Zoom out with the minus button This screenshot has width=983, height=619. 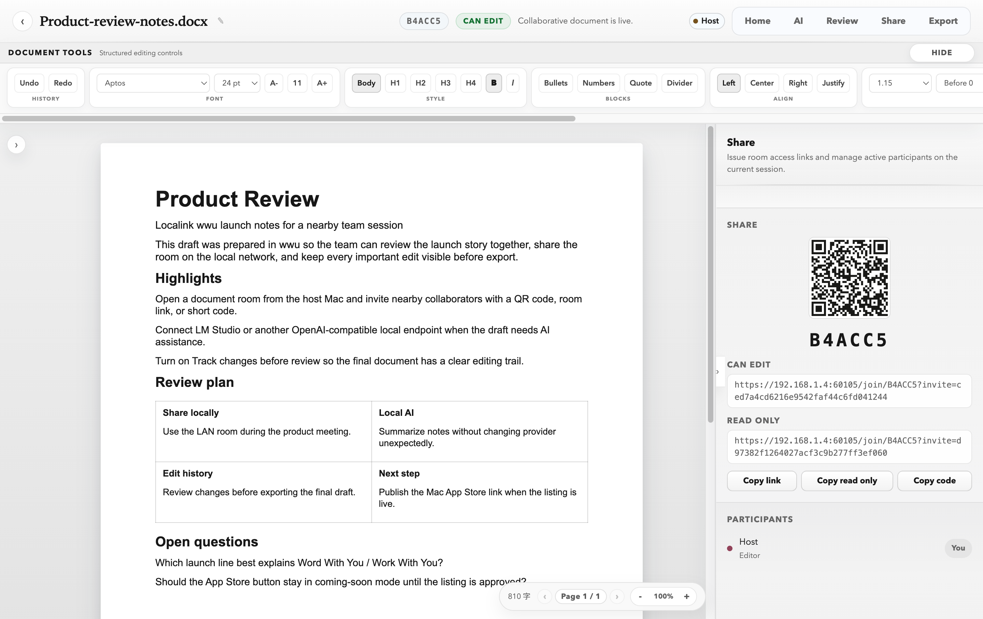coord(640,596)
